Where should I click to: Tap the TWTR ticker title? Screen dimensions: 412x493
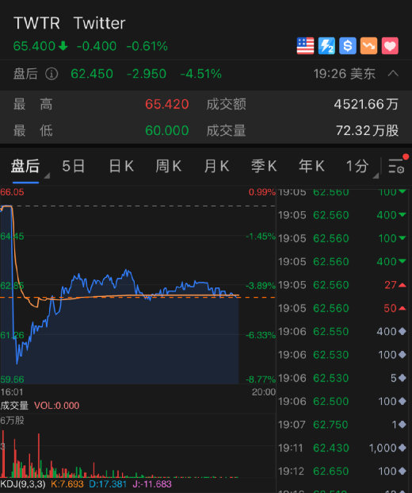point(36,23)
